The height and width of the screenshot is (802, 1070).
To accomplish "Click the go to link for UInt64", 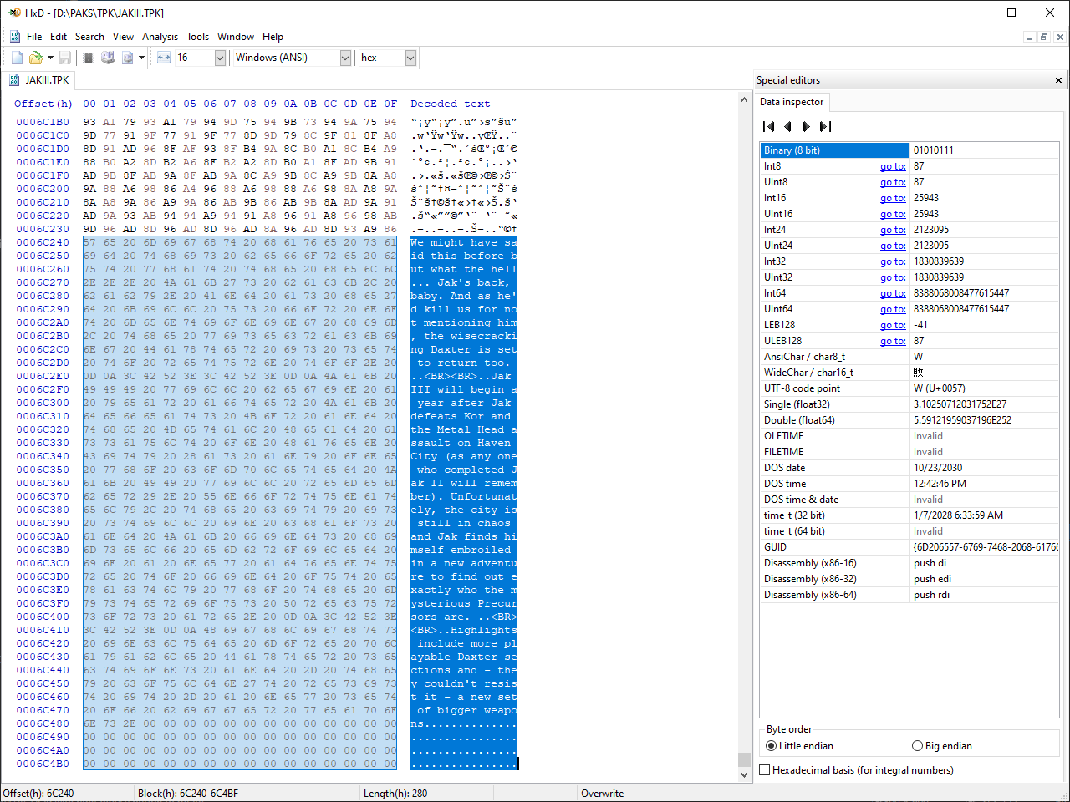I will click(x=893, y=309).
